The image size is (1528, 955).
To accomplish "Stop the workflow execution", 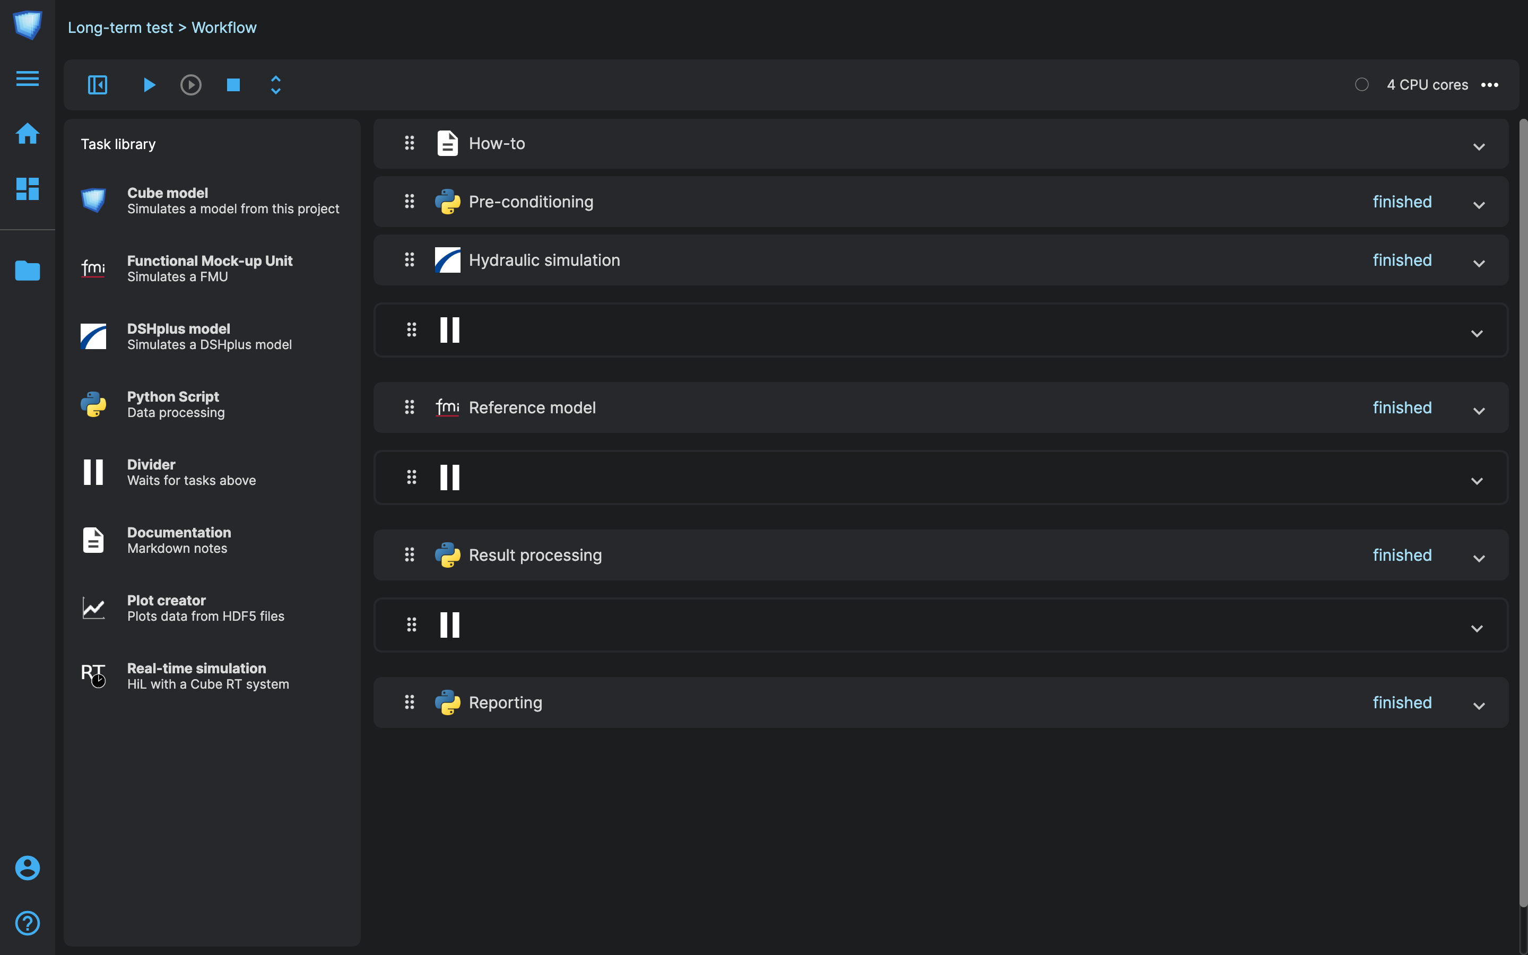I will [x=233, y=85].
